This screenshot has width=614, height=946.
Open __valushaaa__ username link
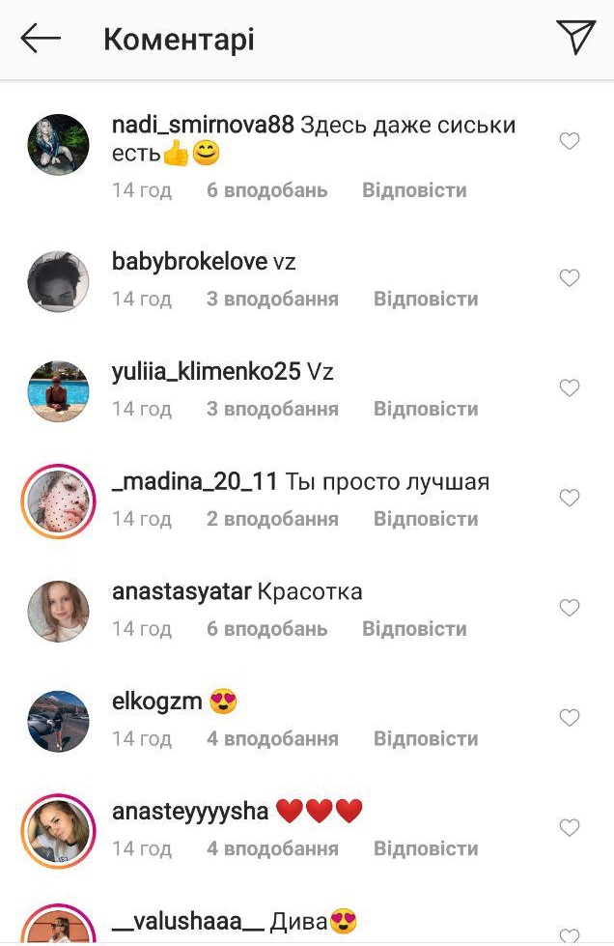188,921
